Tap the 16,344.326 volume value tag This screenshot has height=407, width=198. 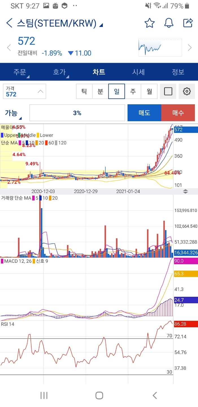(185, 252)
